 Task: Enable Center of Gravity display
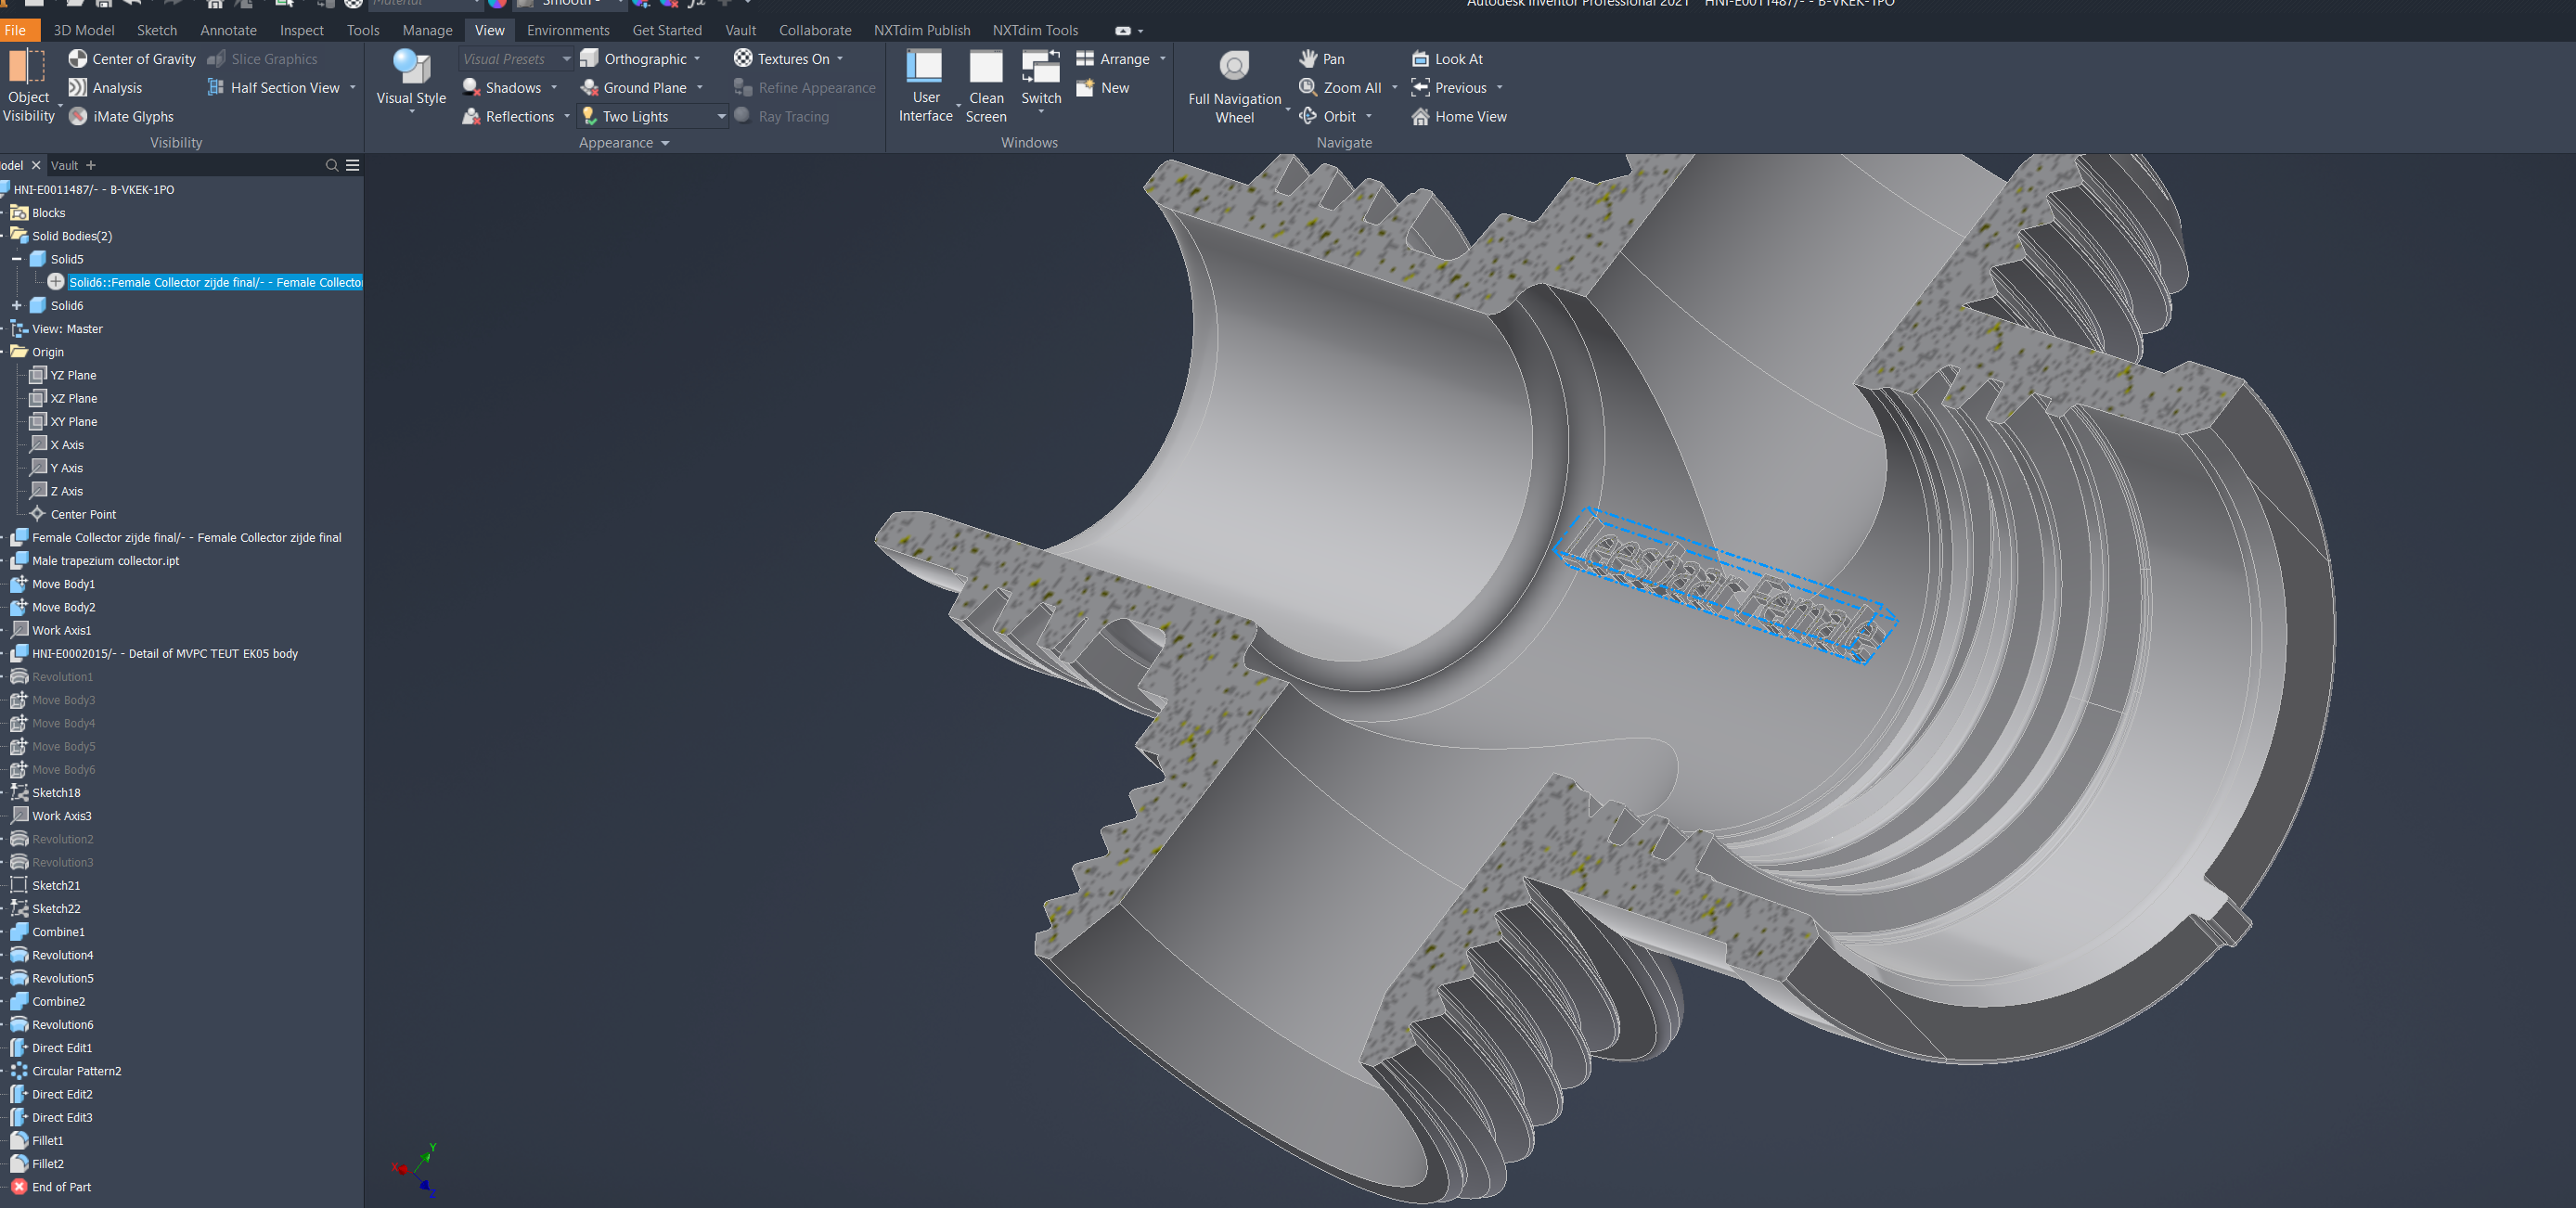(x=130, y=58)
